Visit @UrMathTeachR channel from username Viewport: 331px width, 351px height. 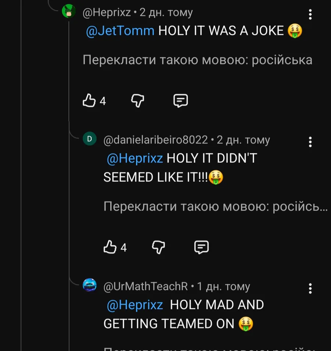(146, 286)
